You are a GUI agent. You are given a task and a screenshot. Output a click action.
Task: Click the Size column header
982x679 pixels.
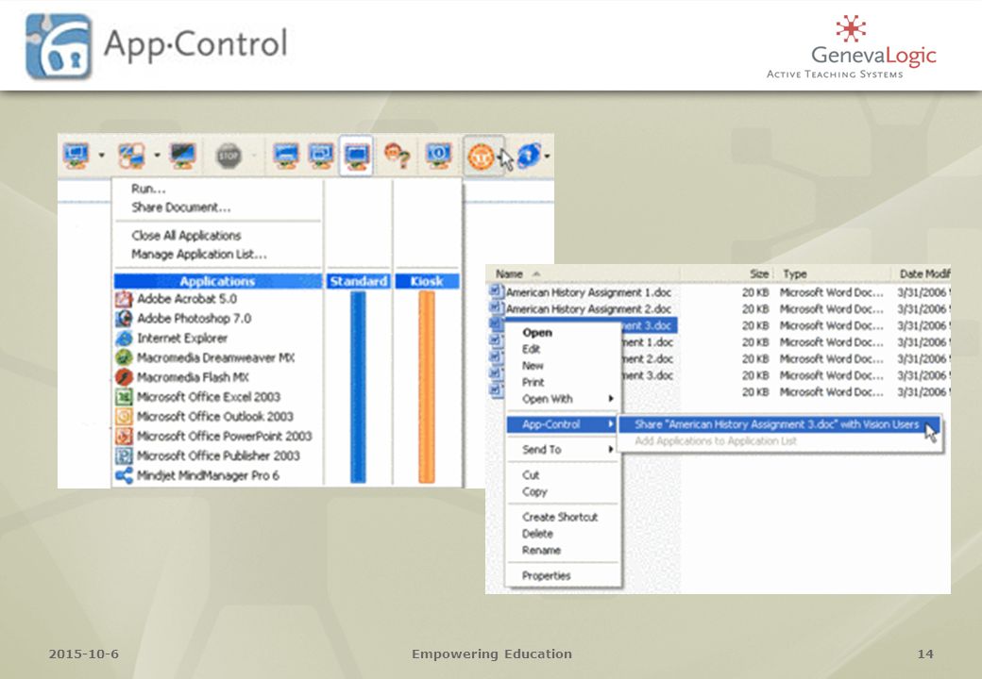point(759,273)
